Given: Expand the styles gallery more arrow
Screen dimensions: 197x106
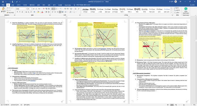Looking at the screenshot, I should point(171,12).
